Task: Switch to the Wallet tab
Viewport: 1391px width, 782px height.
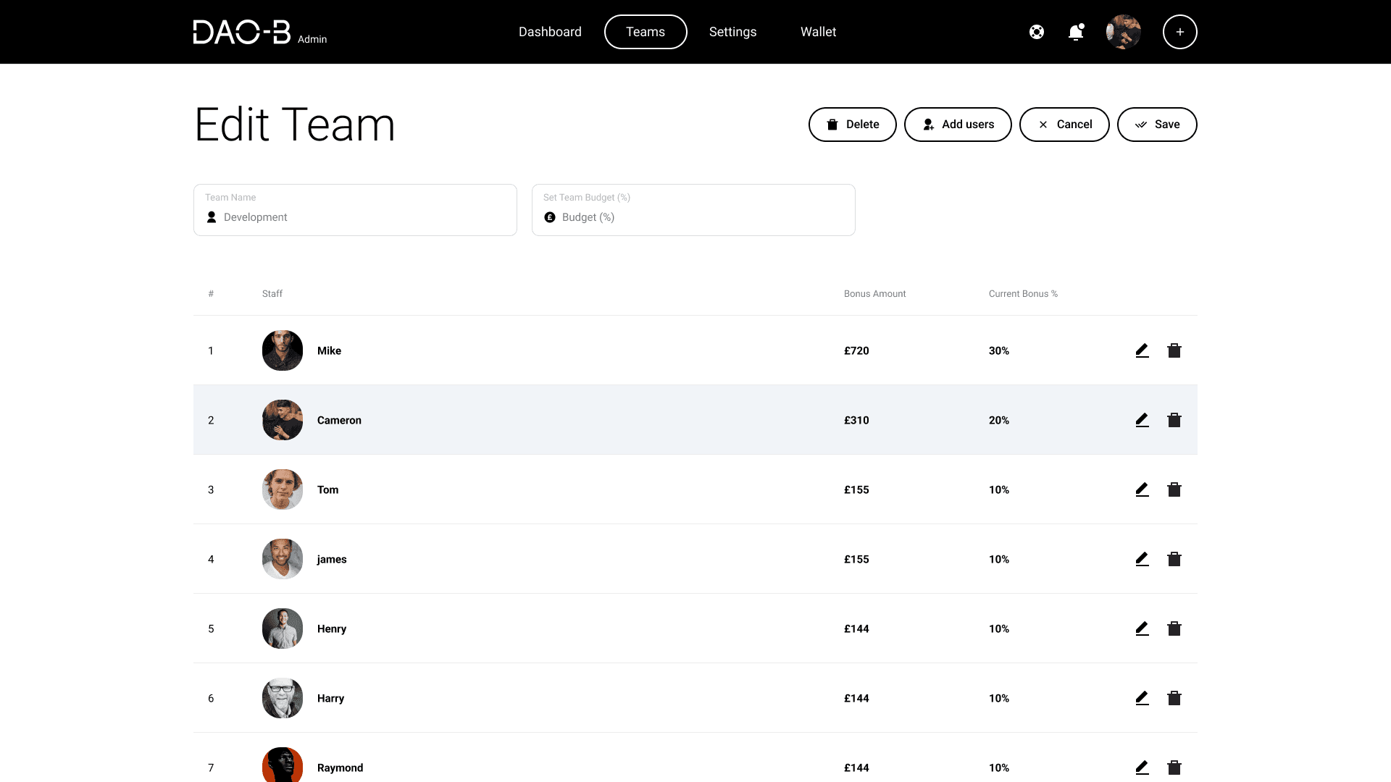Action: (x=818, y=32)
